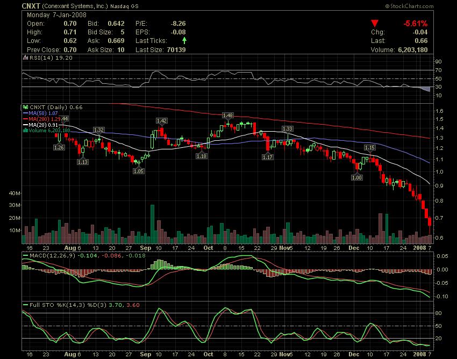
Task: Click the 1.48 peak price marker
Action: 227,116
